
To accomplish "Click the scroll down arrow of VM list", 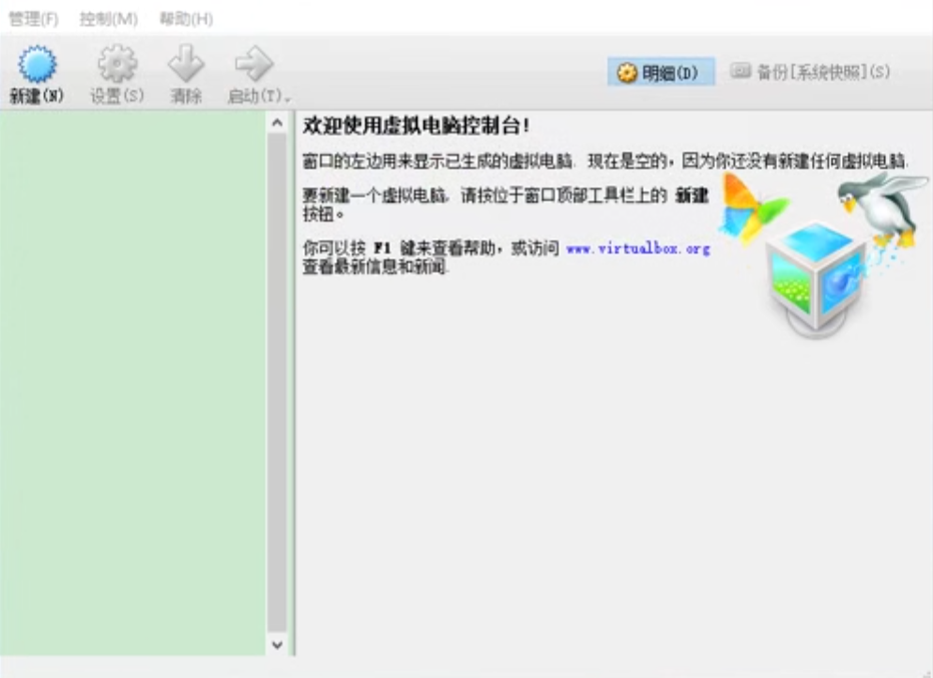I will coord(277,645).
